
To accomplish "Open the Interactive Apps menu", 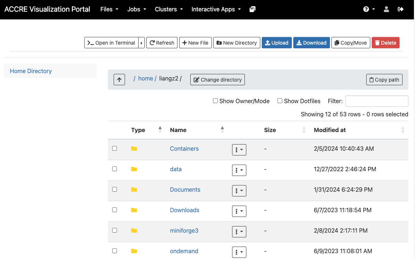I will tap(216, 10).
